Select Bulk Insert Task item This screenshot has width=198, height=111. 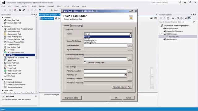pos(14,31)
